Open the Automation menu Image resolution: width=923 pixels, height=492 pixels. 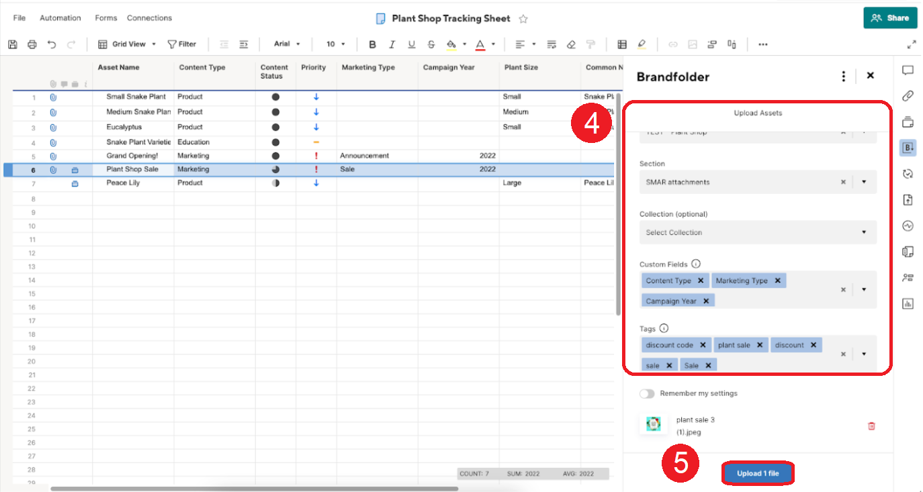[x=60, y=18]
